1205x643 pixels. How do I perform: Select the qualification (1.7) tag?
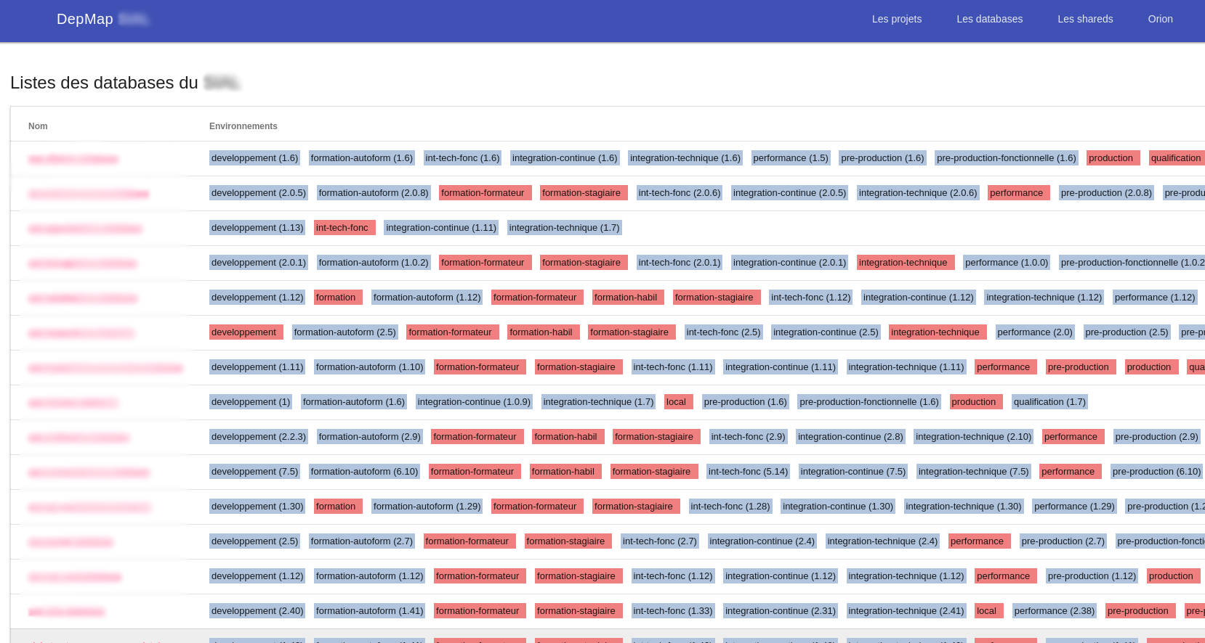(x=1049, y=402)
